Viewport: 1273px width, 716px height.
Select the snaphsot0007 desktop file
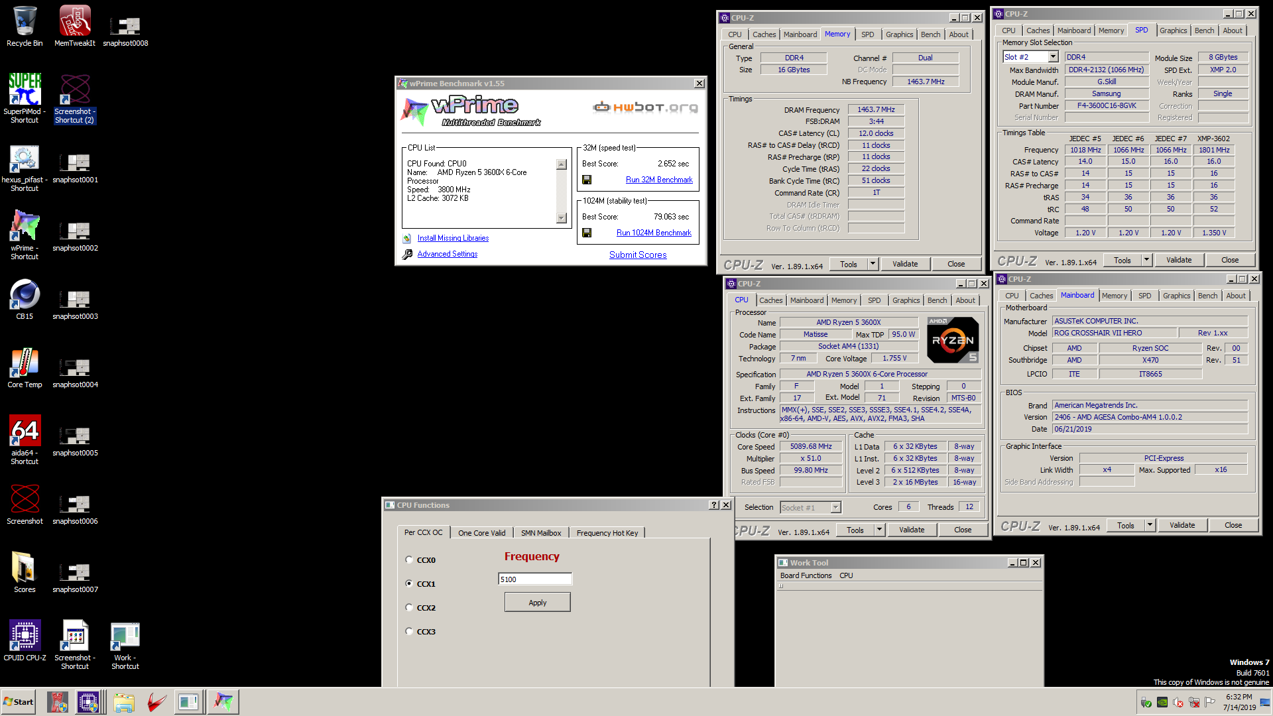[75, 578]
